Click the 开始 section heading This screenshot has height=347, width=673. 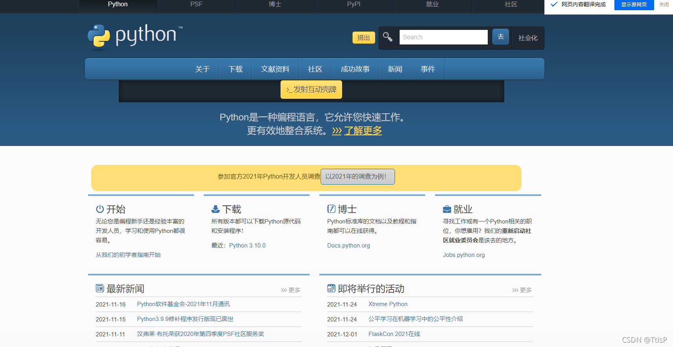116,209
